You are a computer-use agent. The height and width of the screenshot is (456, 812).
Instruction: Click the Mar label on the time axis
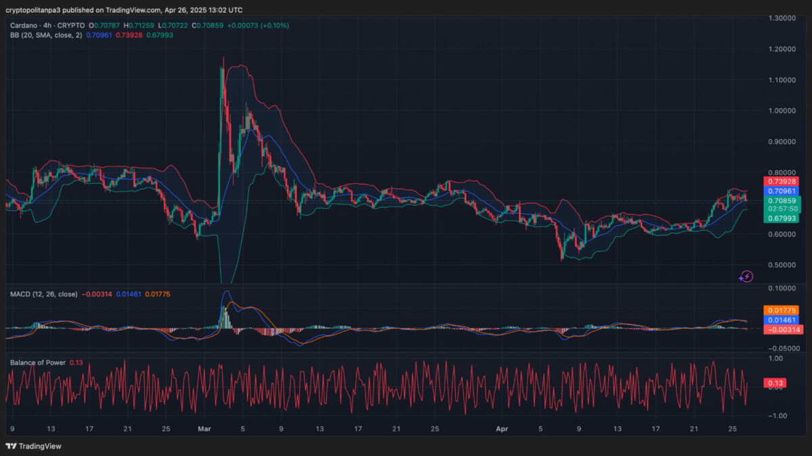(204, 428)
